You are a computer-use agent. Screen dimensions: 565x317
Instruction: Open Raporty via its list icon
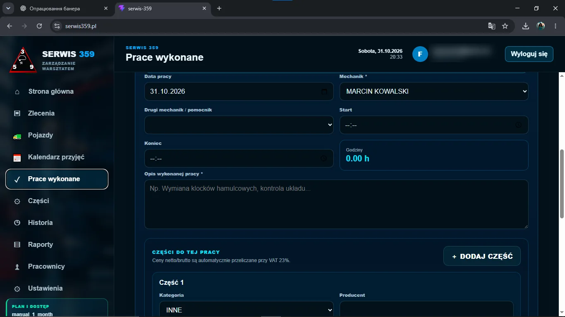(17, 245)
